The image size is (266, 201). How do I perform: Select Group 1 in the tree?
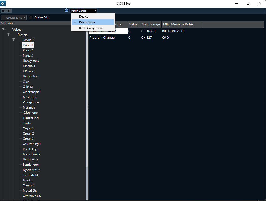pyautogui.click(x=28, y=40)
